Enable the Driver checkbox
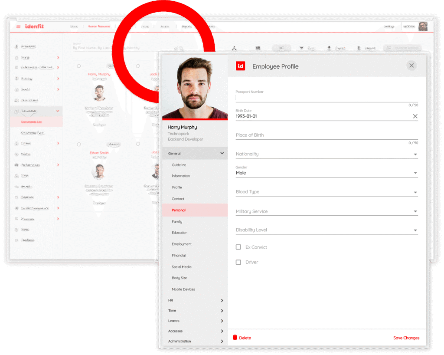This screenshot has height=355, width=444. pos(238,262)
